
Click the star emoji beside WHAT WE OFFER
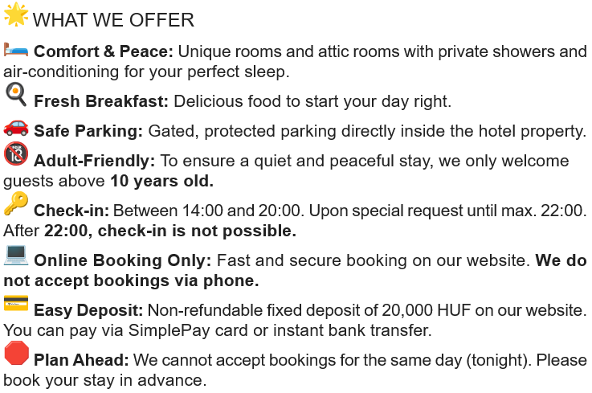[16, 14]
